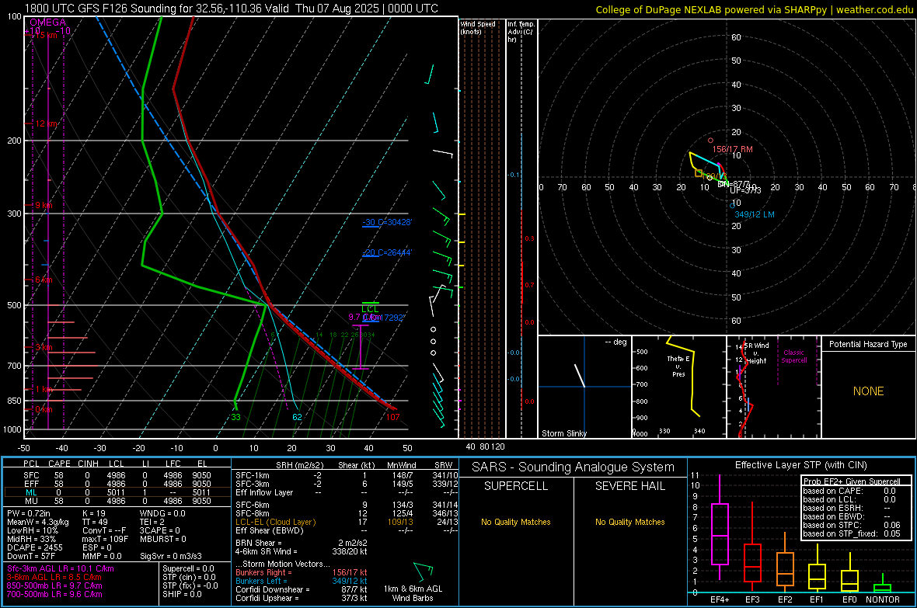Click the Prob EF2+ Given Supercell header
Screen dimensions: 917x608
point(852,481)
